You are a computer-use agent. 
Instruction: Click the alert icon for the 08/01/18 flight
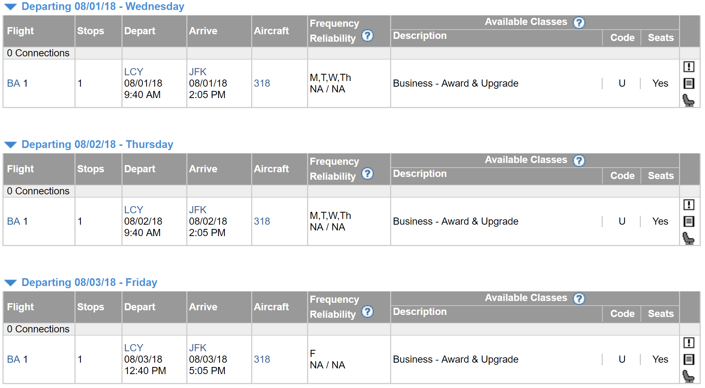(x=688, y=67)
